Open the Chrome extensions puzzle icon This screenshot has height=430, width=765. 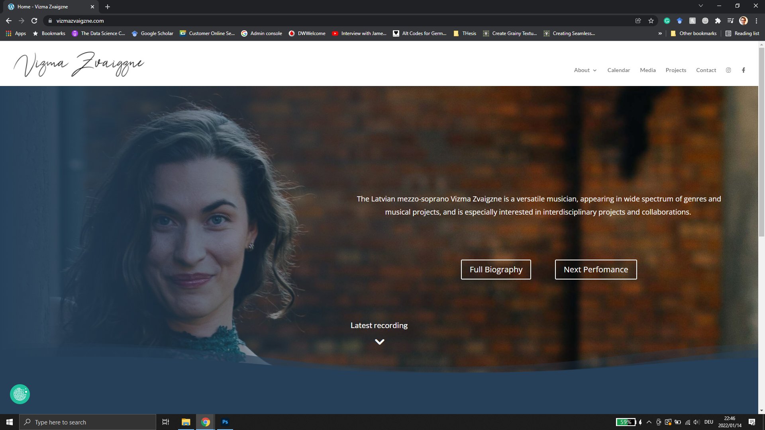[x=718, y=21]
